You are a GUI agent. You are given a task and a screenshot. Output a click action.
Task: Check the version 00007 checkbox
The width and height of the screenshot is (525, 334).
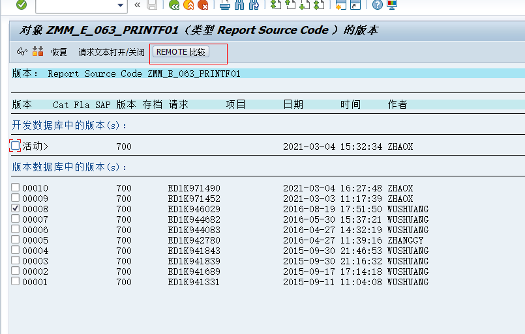15,218
